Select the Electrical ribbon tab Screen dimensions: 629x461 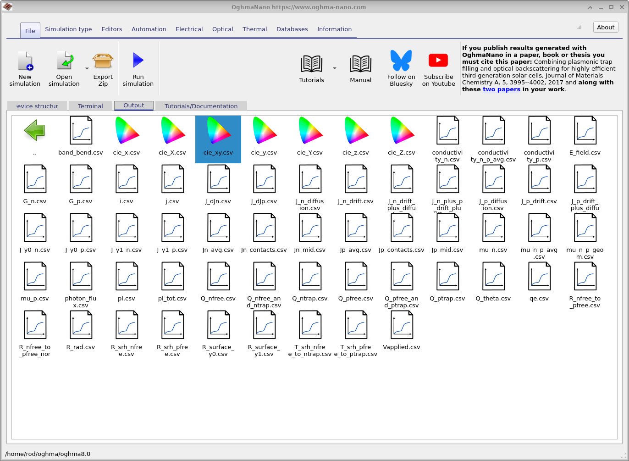(x=189, y=29)
